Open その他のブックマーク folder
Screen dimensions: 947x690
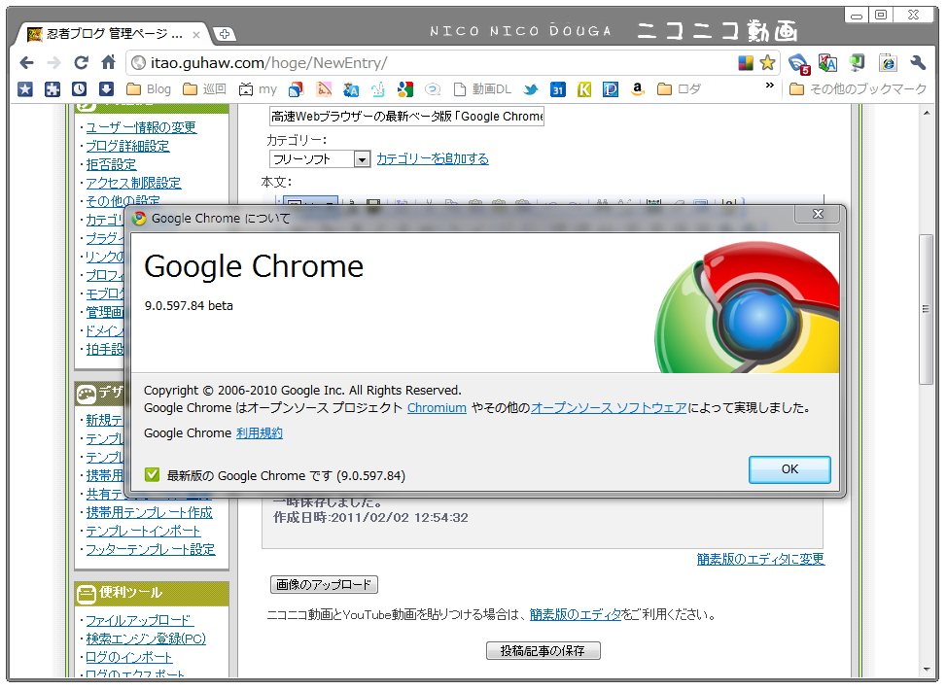point(859,89)
